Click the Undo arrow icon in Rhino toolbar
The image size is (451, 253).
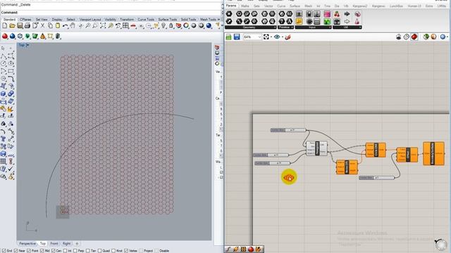[66, 26]
